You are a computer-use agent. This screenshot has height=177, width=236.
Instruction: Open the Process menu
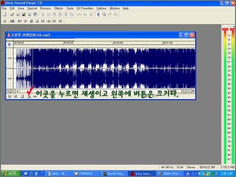pos(45,8)
